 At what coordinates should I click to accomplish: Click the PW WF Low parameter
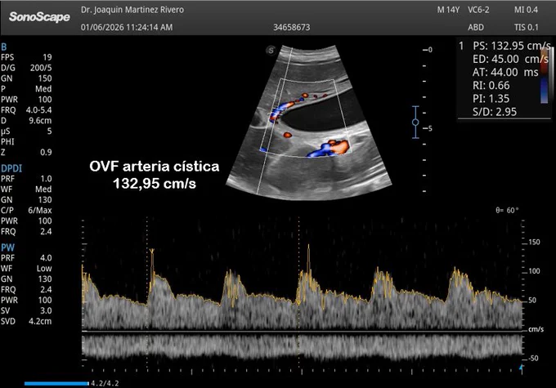coord(26,269)
